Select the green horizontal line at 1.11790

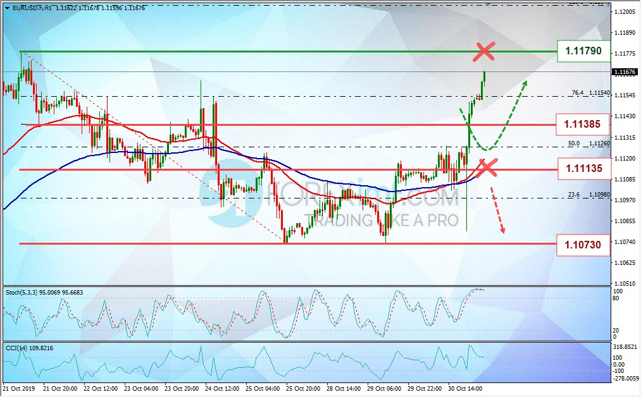[288, 51]
